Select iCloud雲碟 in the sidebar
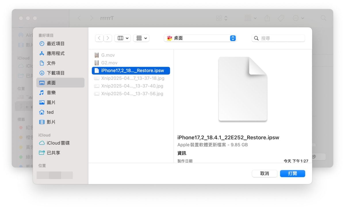The image size is (345, 210). 58,143
